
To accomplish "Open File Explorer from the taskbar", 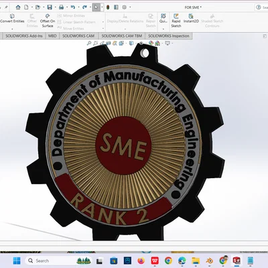I will 196,261.
